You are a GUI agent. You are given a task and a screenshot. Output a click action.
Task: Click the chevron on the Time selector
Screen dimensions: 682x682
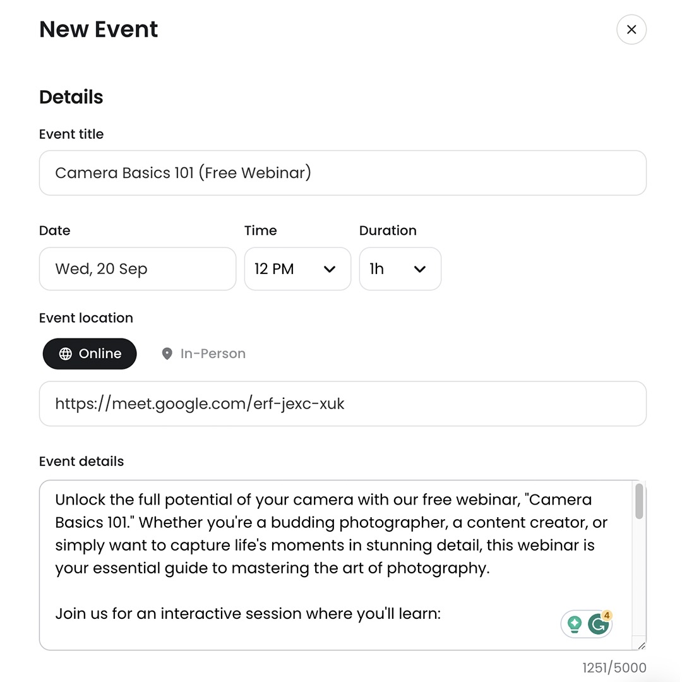pos(330,269)
